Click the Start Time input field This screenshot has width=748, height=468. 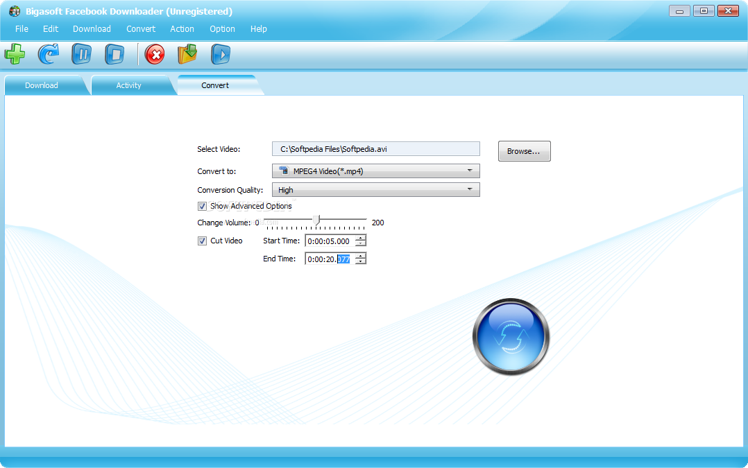pyautogui.click(x=330, y=241)
